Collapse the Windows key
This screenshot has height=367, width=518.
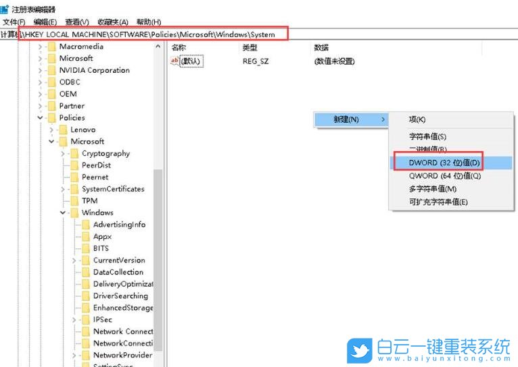[63, 213]
